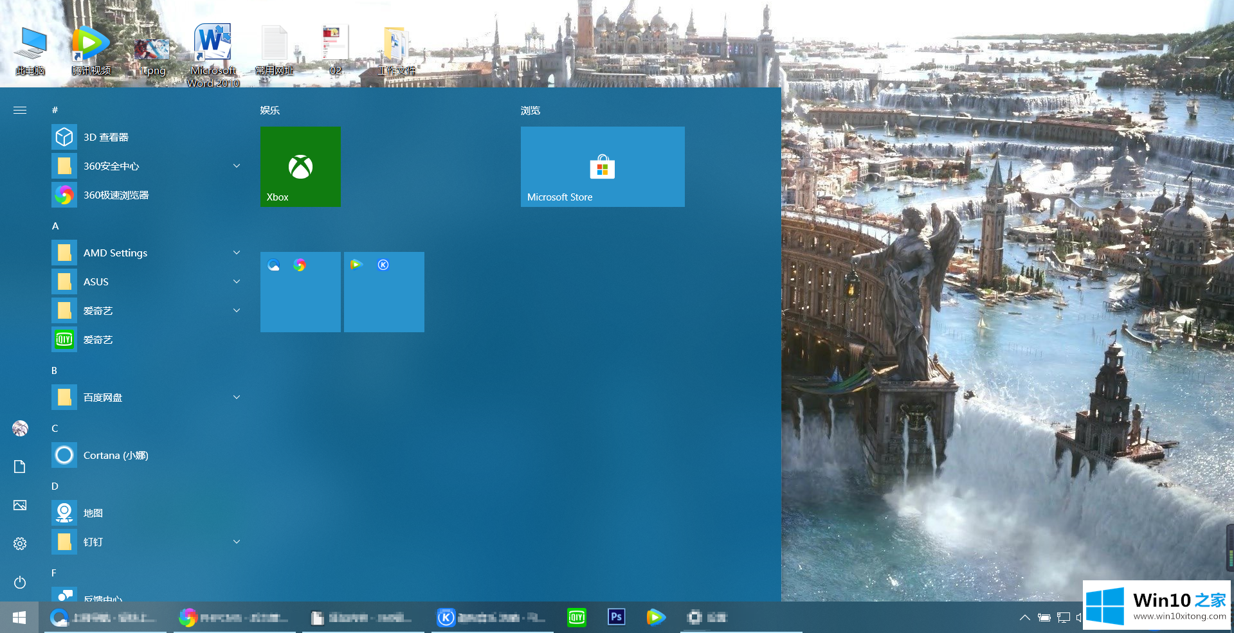Open the tile folder containing two browsers

click(x=300, y=292)
